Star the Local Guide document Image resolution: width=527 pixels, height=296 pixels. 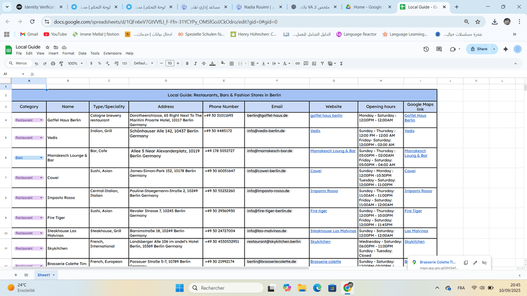pos(47,47)
